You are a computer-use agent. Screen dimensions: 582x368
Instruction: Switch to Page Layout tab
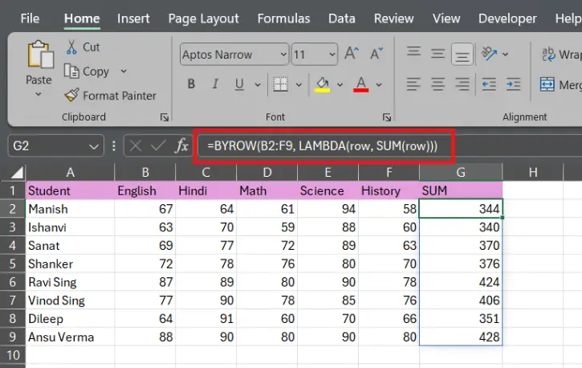[x=203, y=18]
